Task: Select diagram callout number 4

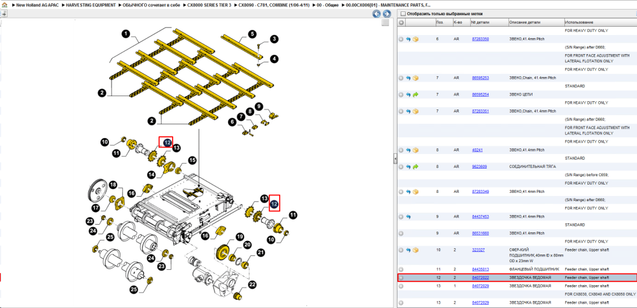Action: coord(275,59)
